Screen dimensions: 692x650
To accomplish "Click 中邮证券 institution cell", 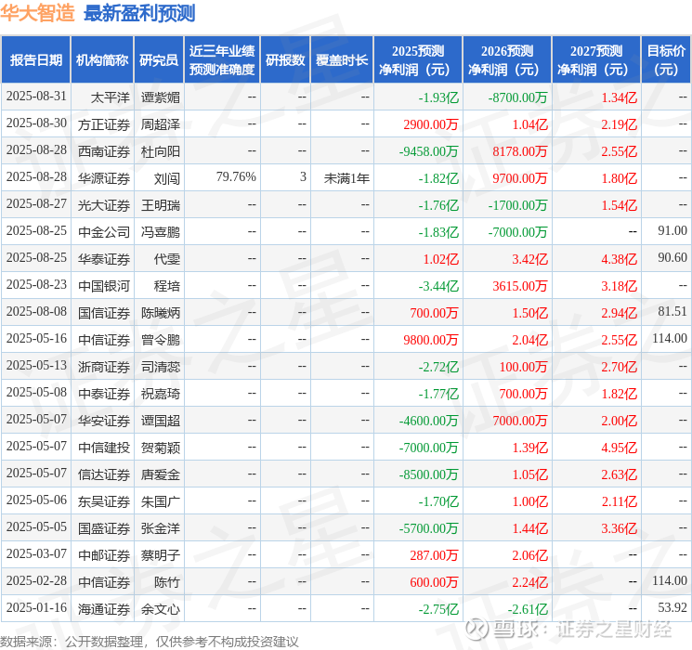I will (x=104, y=555).
